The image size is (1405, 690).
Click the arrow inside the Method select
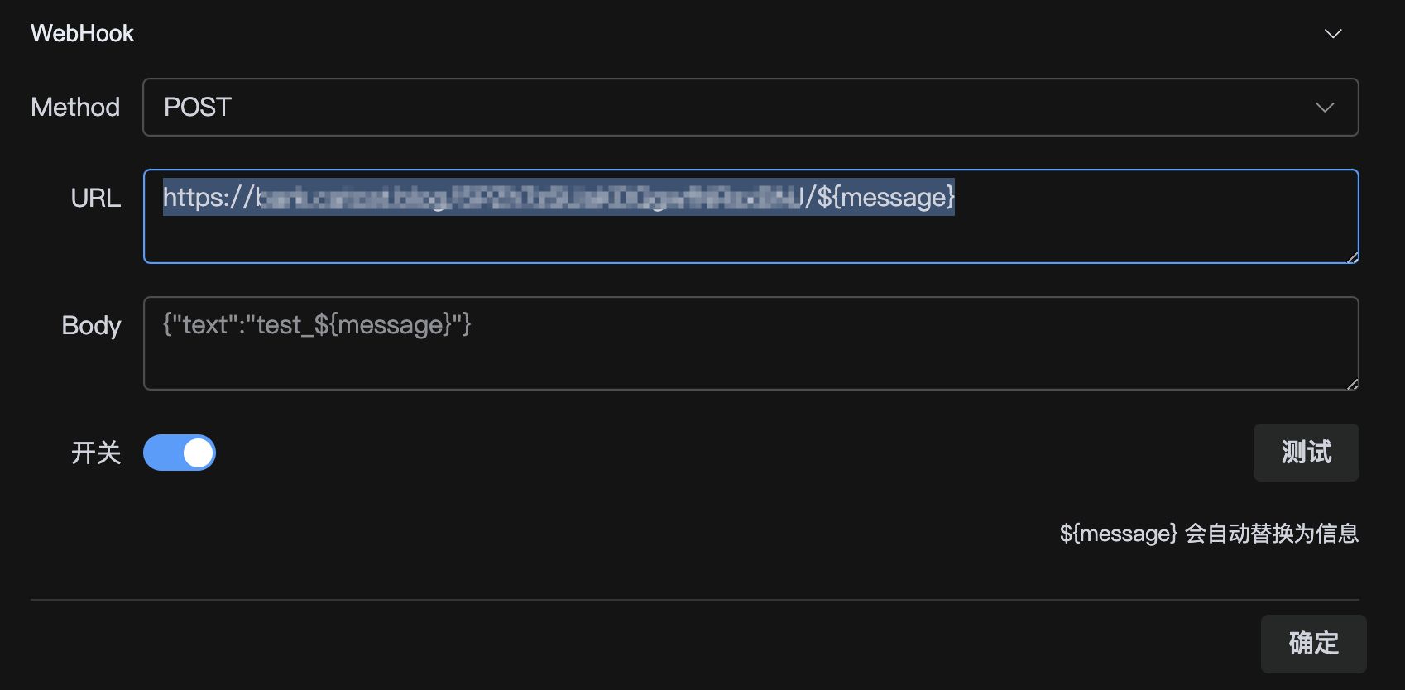[1325, 108]
